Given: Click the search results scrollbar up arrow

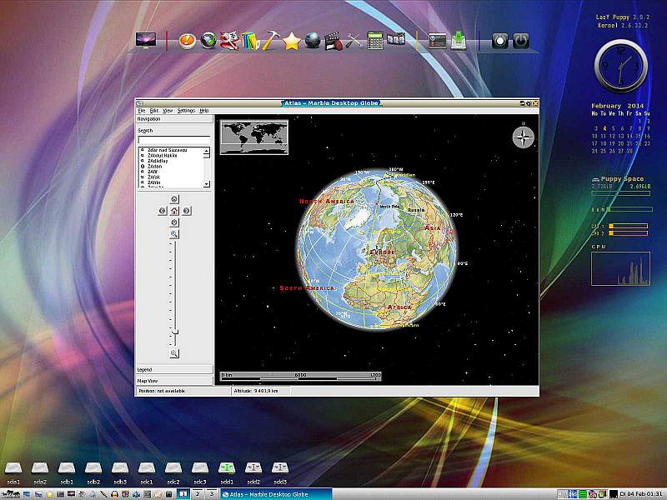Looking at the screenshot, I should (207, 151).
